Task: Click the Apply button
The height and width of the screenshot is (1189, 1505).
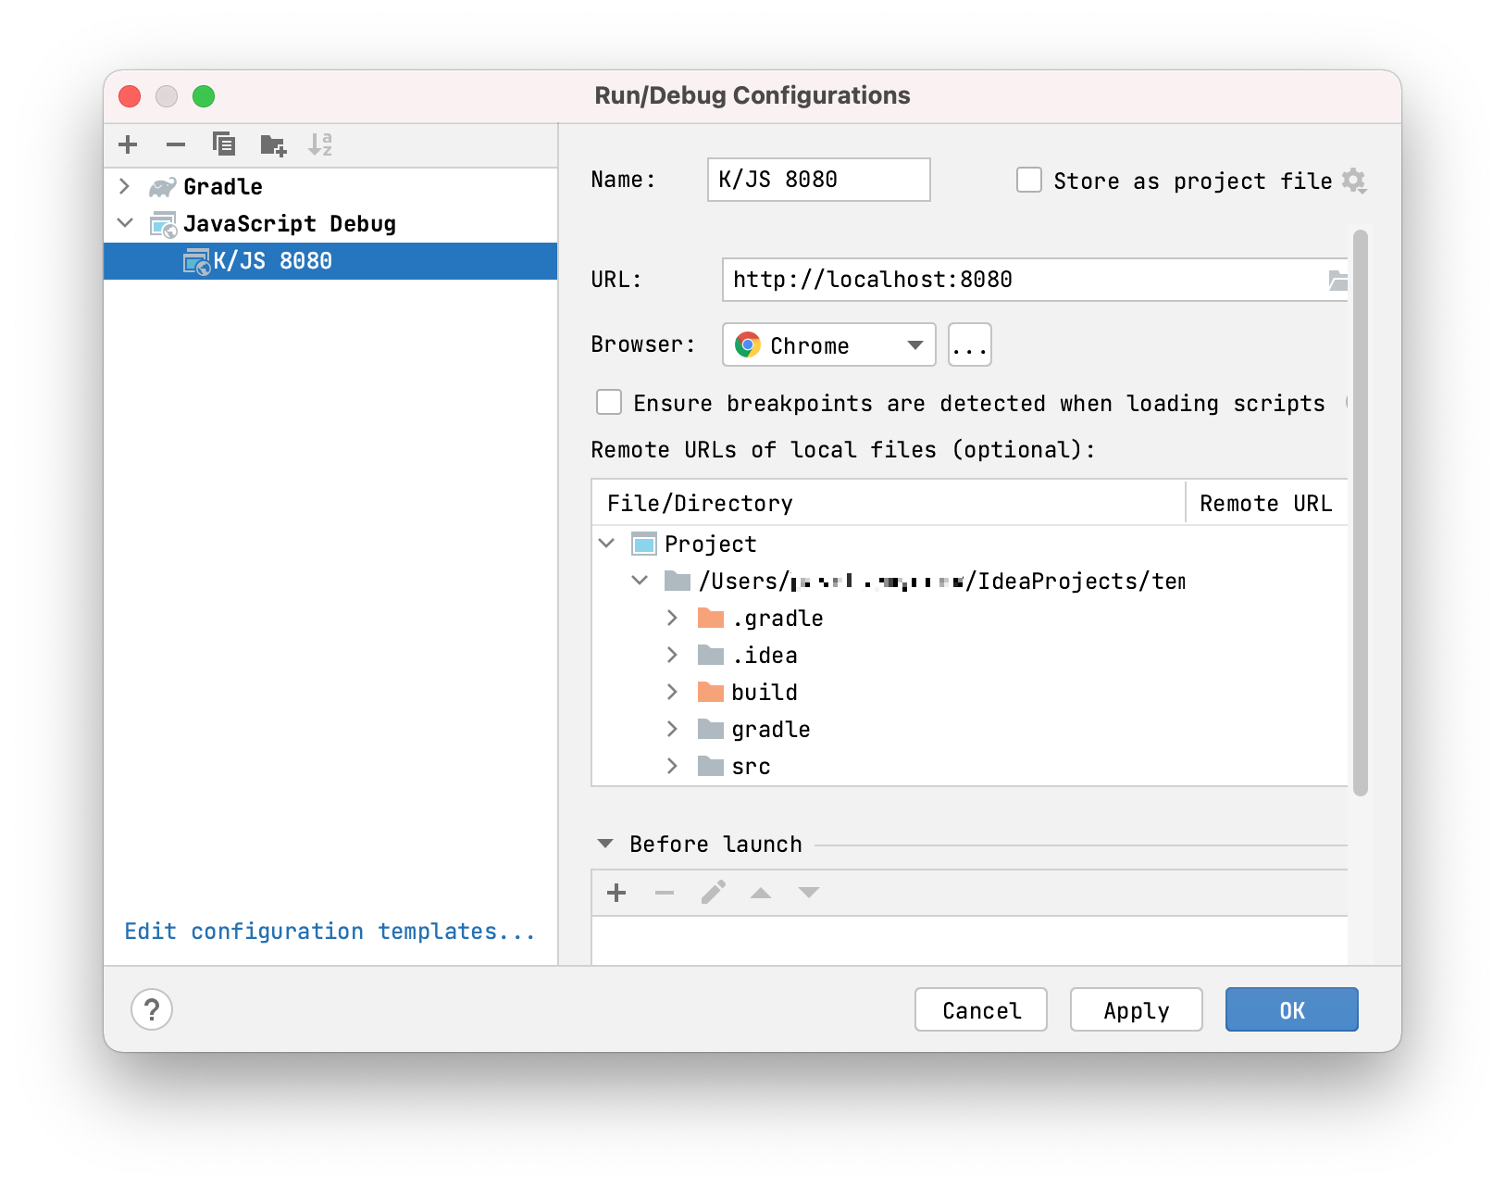Action: pyautogui.click(x=1137, y=1009)
